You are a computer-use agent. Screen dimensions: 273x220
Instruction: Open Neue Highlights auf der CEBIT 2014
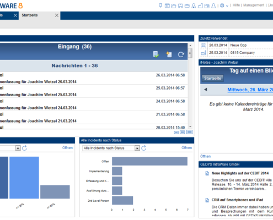pos(240,173)
